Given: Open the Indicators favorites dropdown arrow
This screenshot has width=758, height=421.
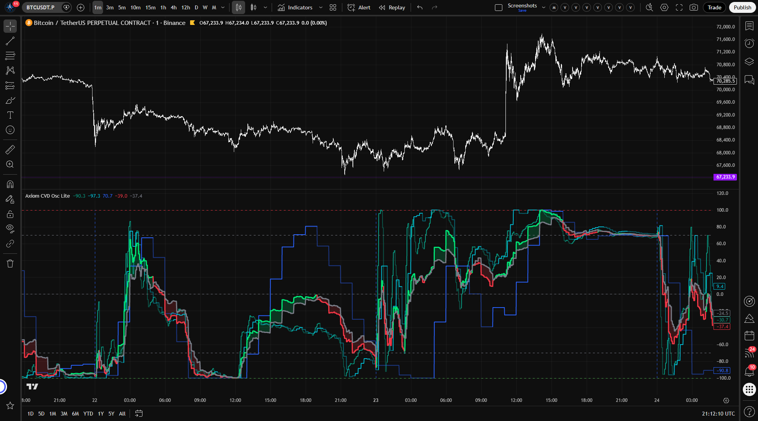Looking at the screenshot, I should point(321,7).
